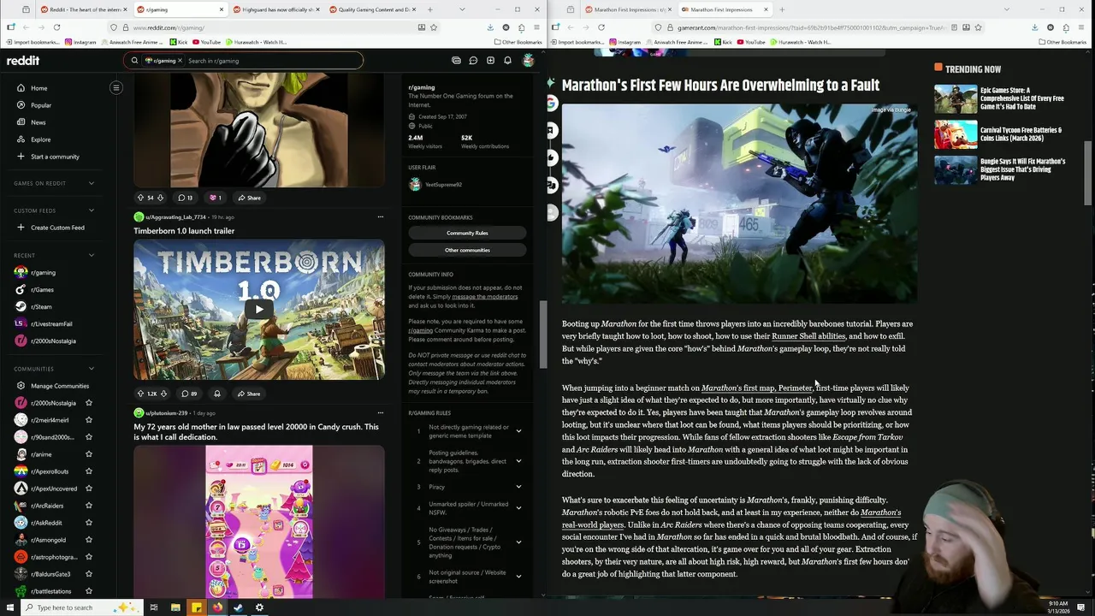
Task: Click Other communities bookmark button
Action: [x=467, y=250]
